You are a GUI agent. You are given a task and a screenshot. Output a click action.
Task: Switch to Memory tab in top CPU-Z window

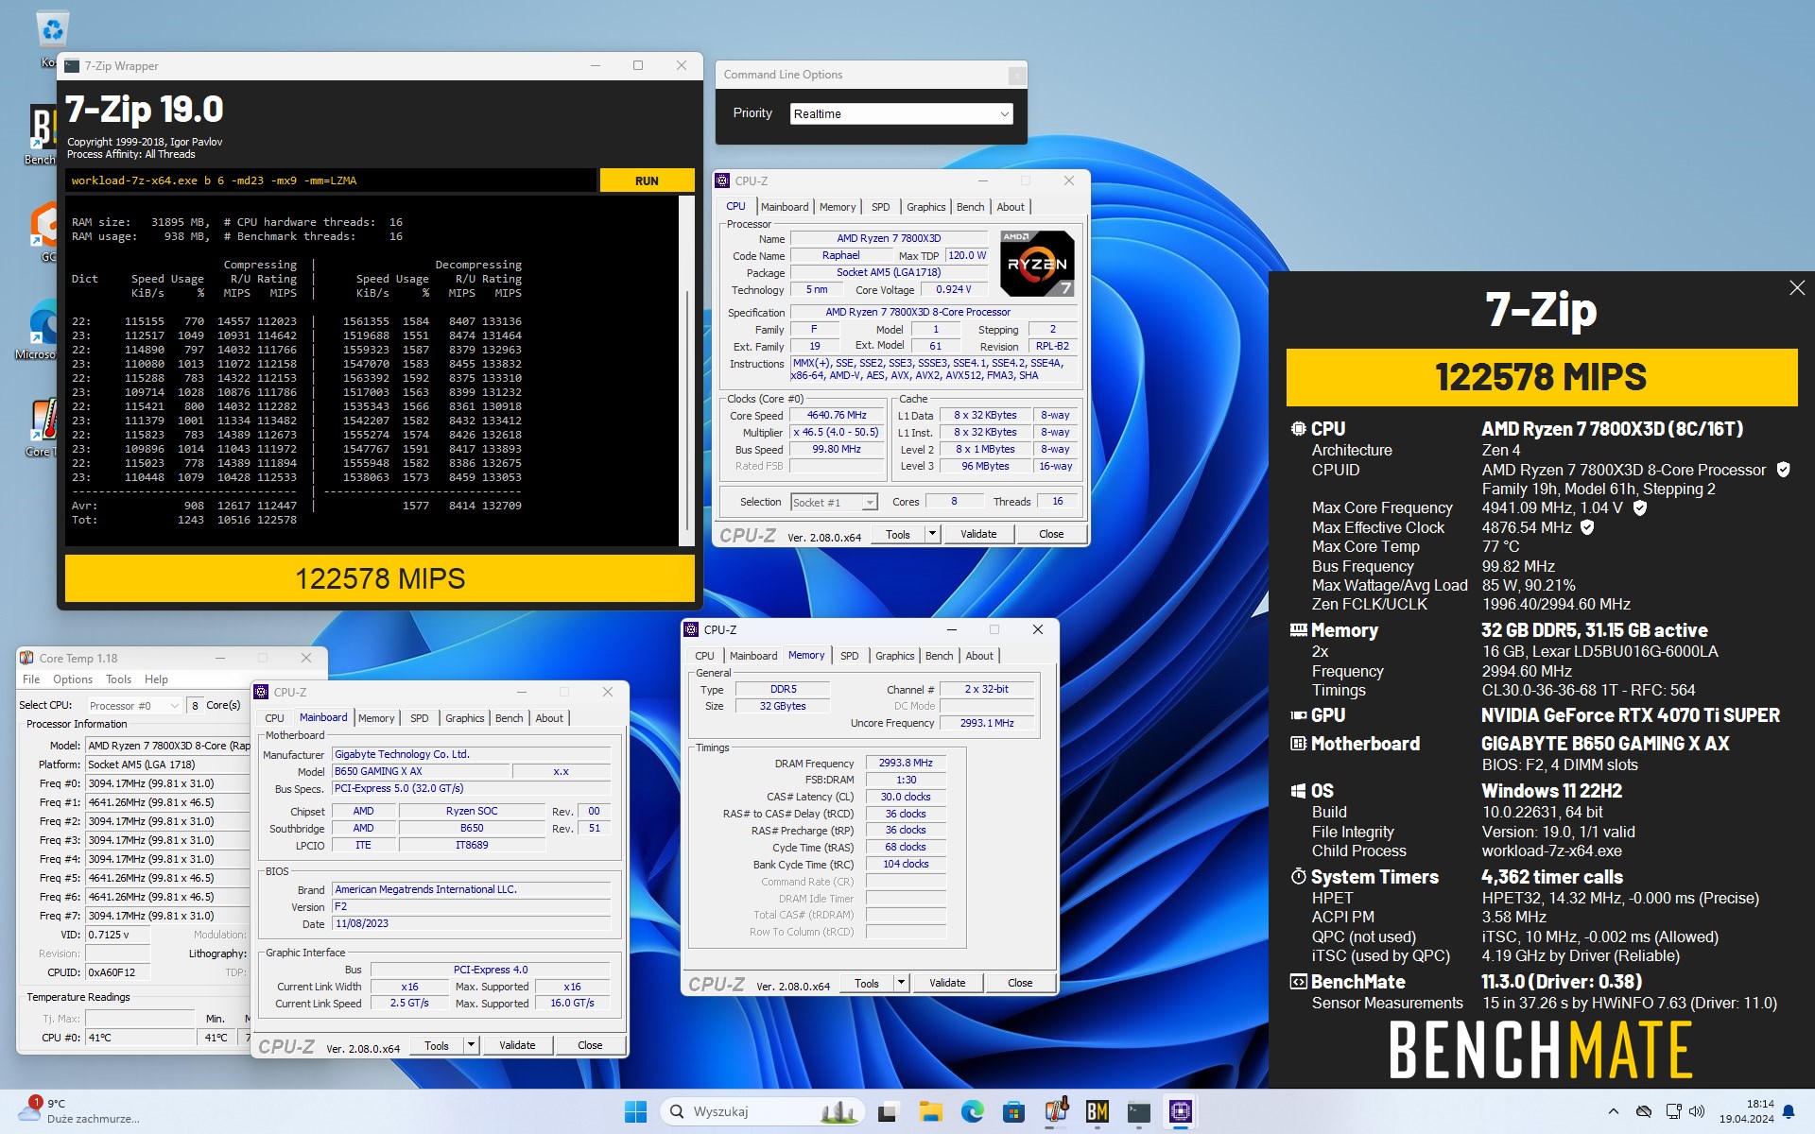point(838,207)
